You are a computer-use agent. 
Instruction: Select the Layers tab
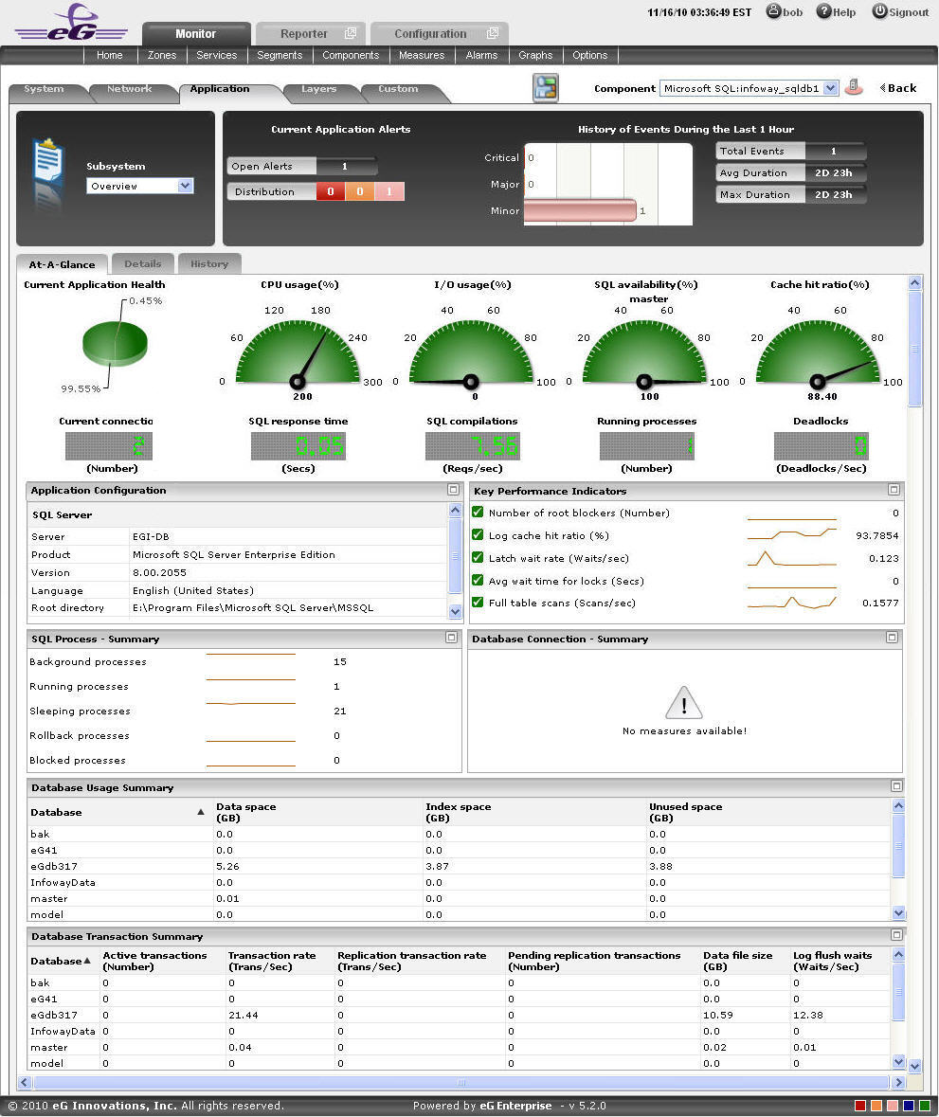click(318, 89)
